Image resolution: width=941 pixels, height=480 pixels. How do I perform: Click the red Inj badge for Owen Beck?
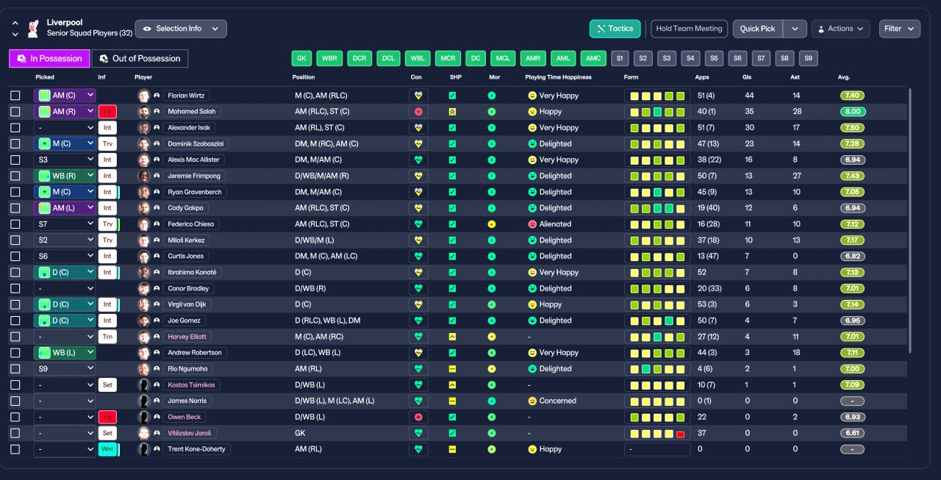tap(107, 417)
